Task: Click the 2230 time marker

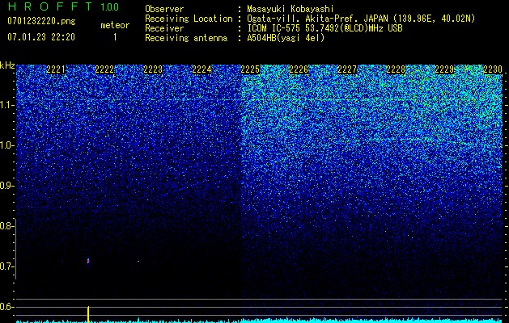Action: click(x=493, y=69)
